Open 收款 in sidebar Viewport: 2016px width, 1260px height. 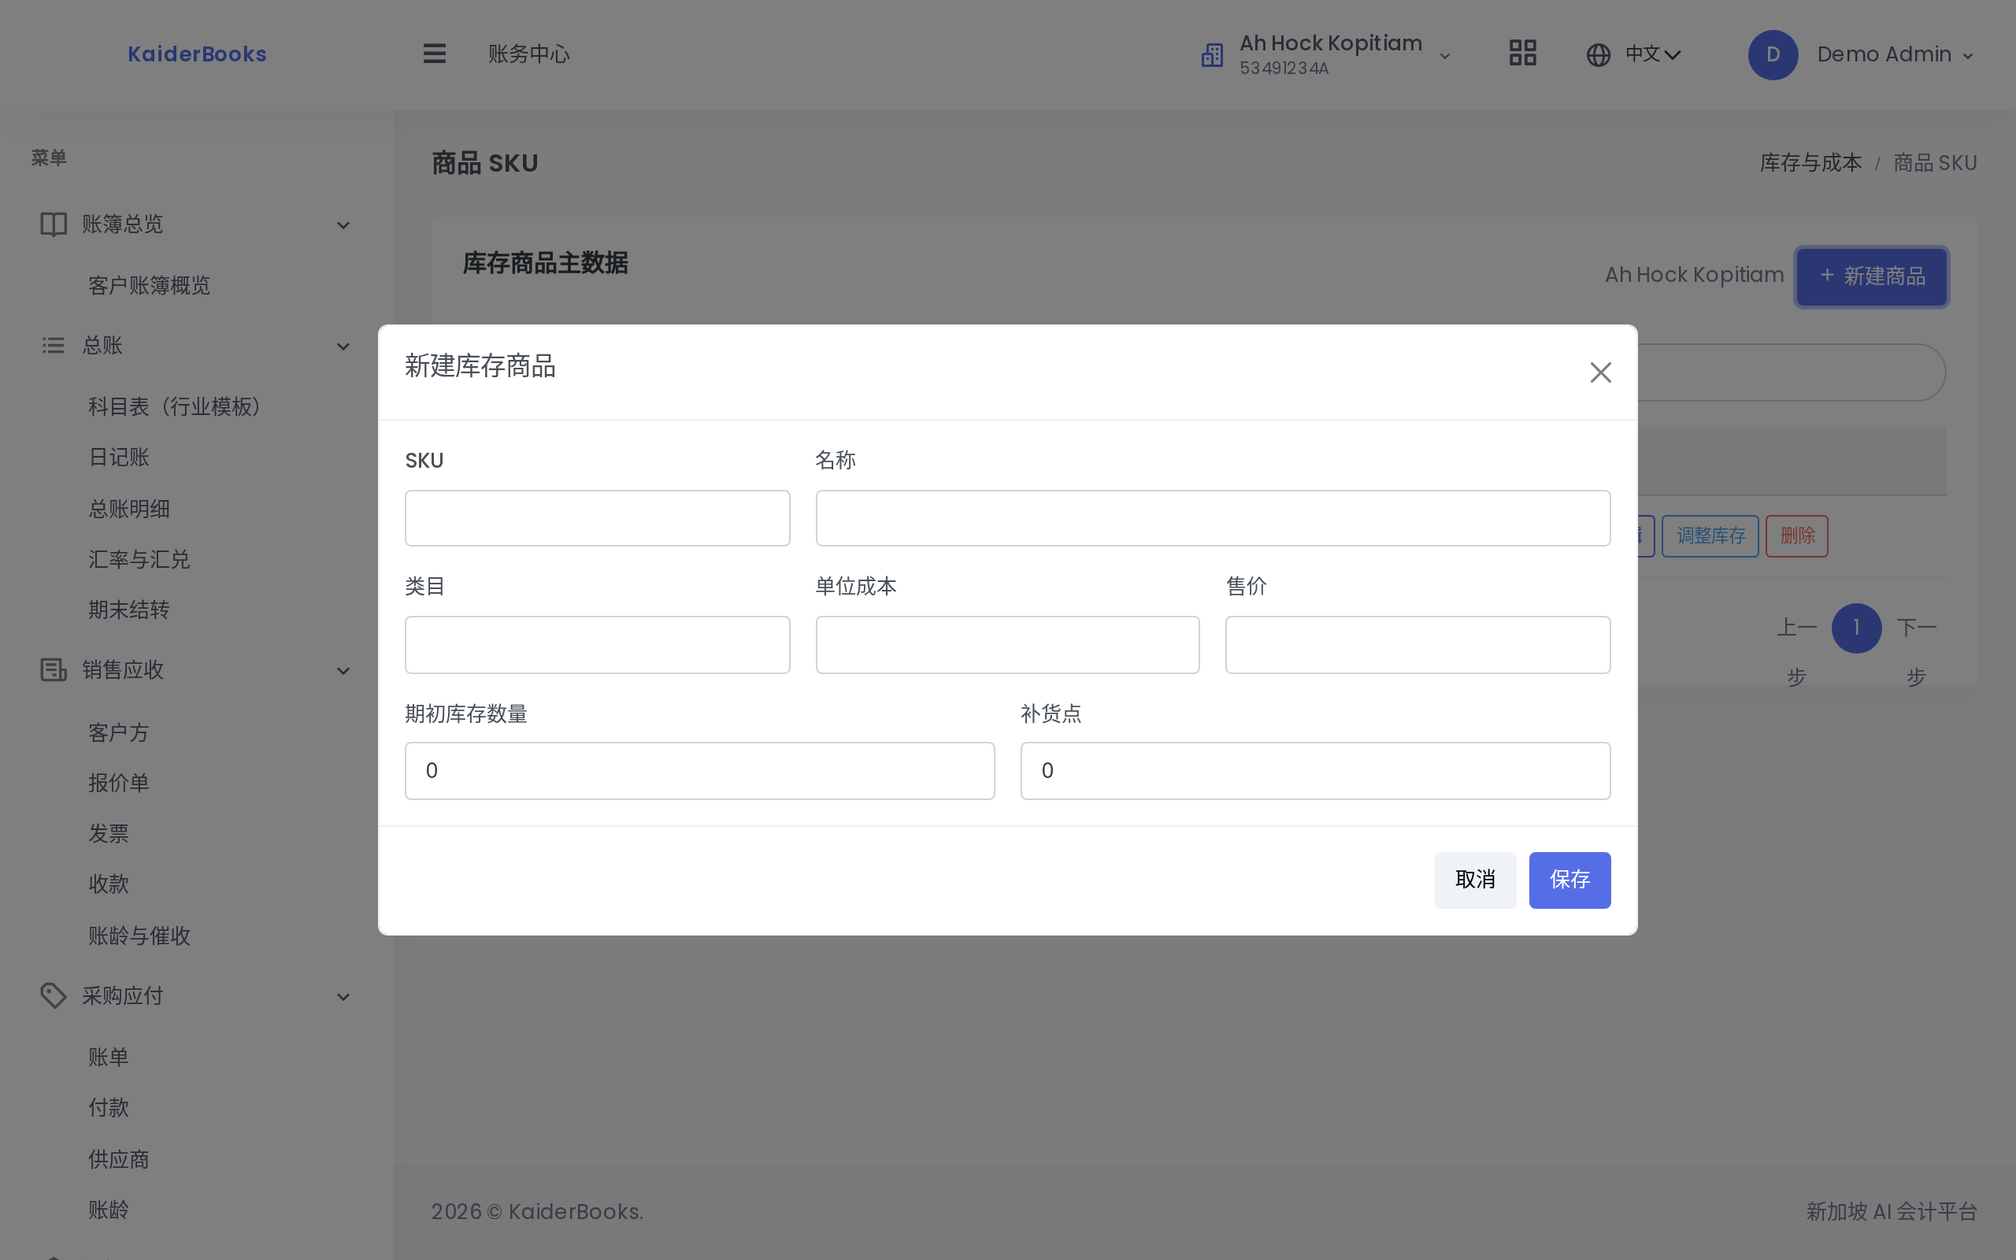click(x=109, y=884)
